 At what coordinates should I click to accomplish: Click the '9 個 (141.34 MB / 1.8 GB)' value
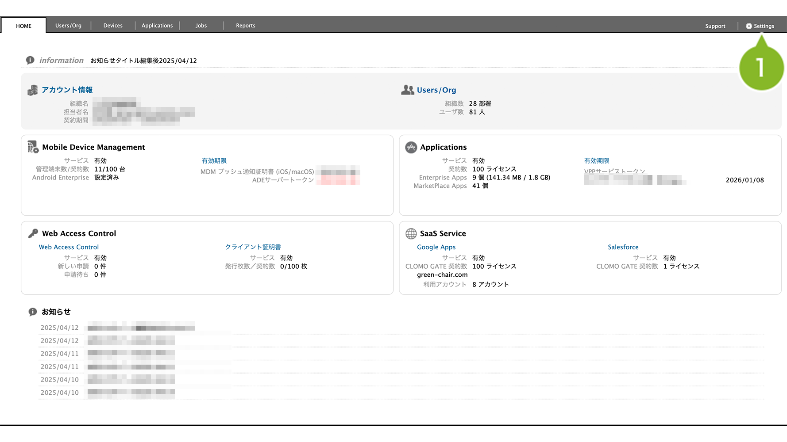pos(511,177)
